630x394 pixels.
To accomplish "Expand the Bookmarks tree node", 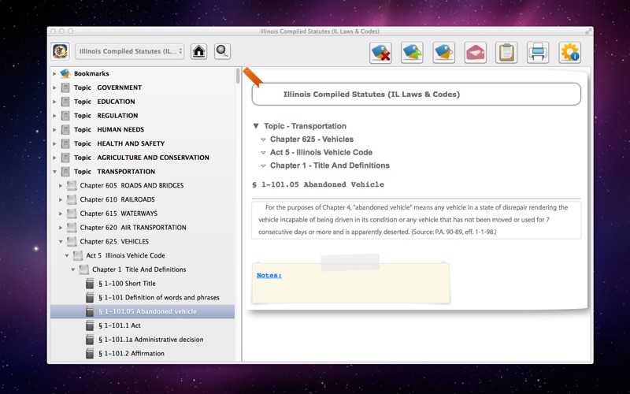I will [x=54, y=73].
